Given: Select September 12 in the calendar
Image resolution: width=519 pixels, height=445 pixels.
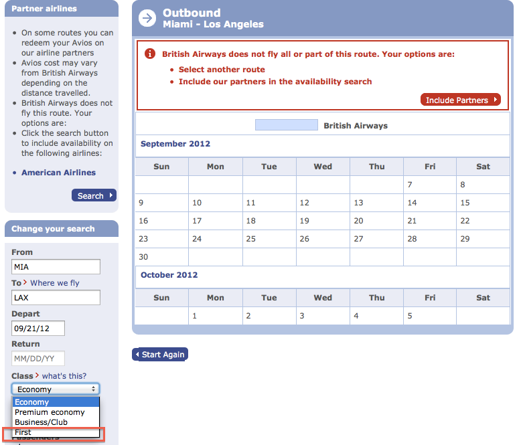Looking at the screenshot, I should coord(323,203).
